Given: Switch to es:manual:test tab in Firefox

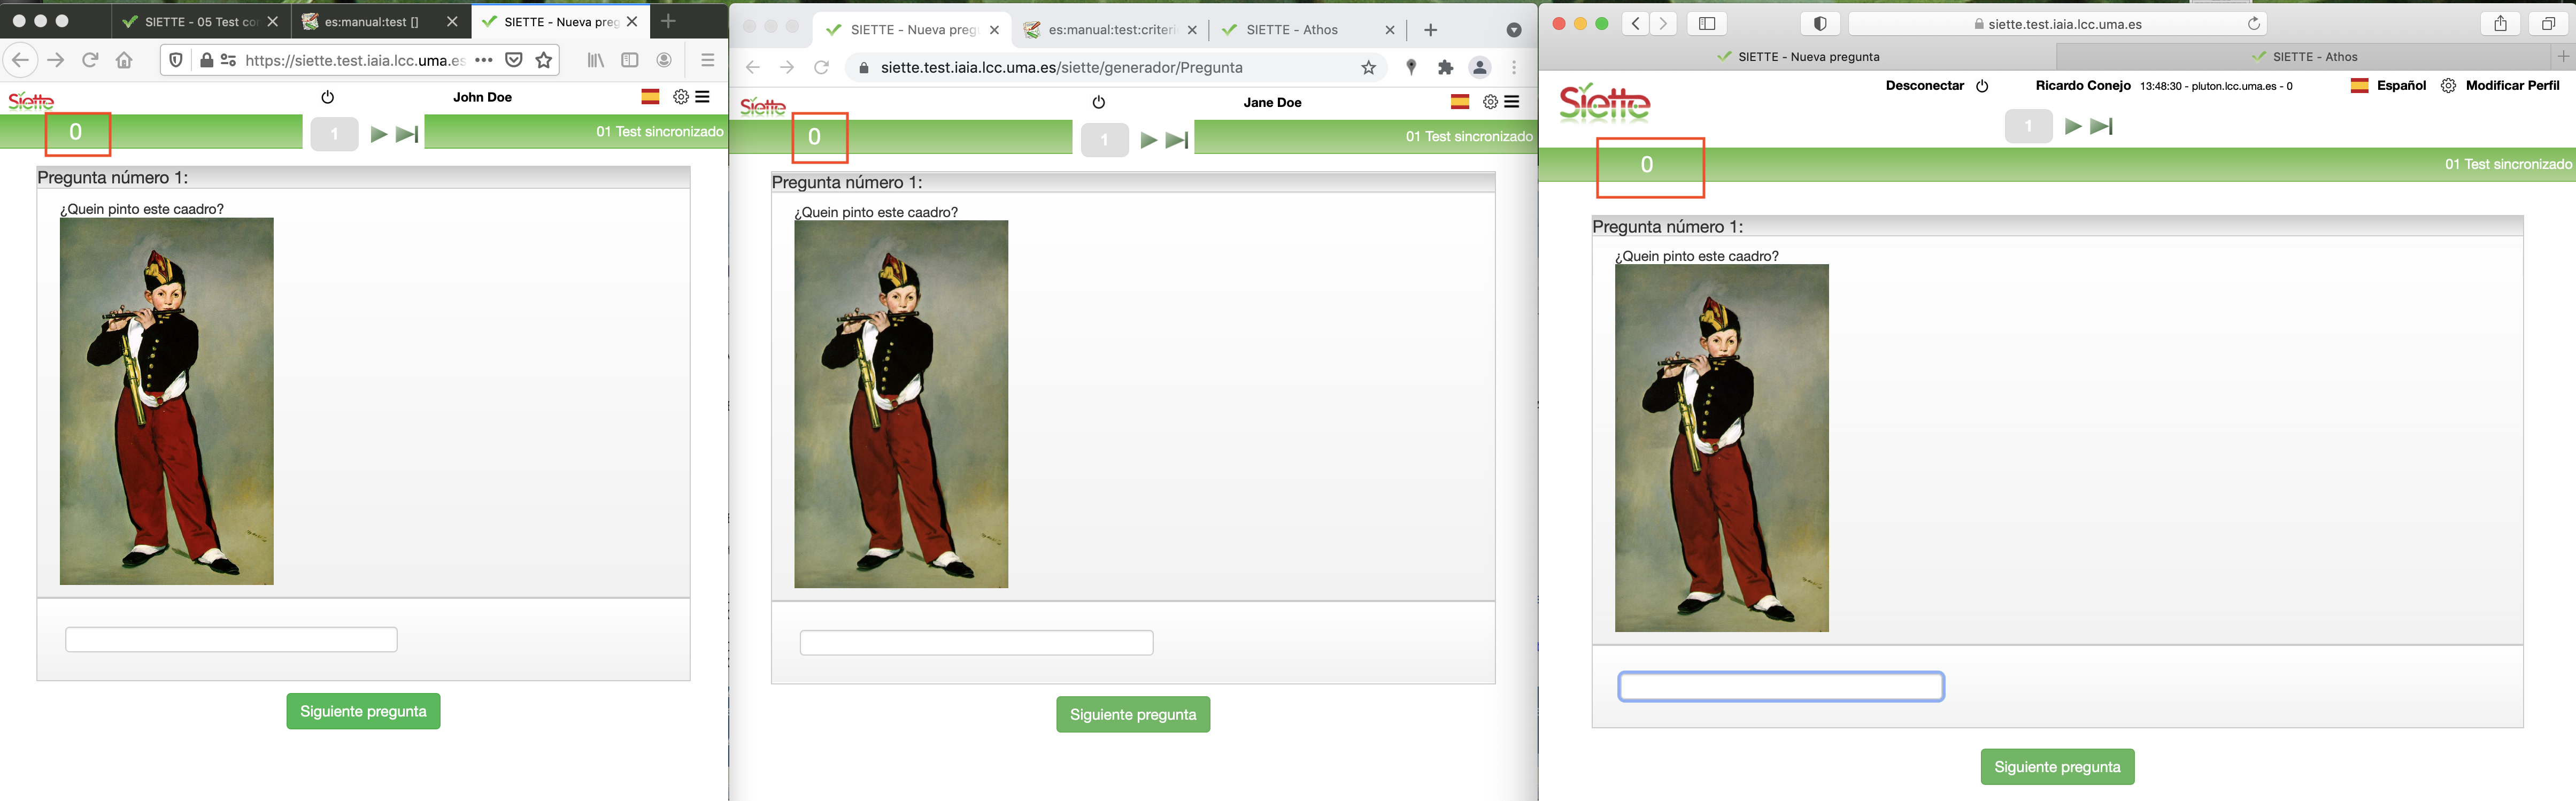Looking at the screenshot, I should pyautogui.click(x=371, y=21).
